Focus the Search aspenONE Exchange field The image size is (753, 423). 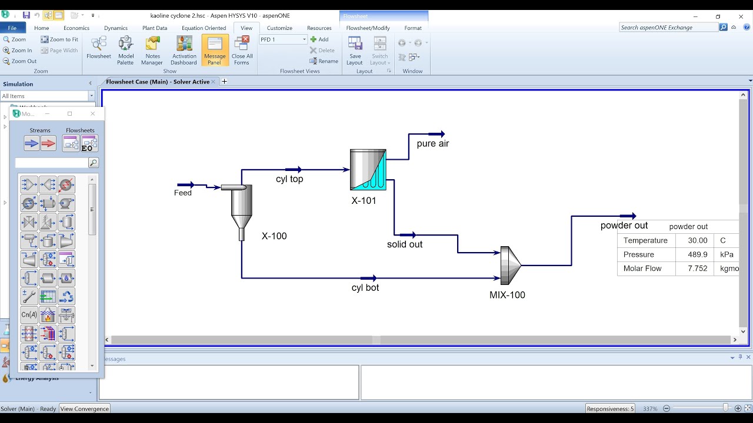pyautogui.click(x=669, y=28)
